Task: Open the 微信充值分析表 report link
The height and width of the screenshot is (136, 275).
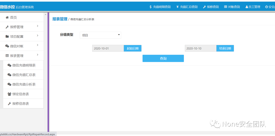Action: 23,84
